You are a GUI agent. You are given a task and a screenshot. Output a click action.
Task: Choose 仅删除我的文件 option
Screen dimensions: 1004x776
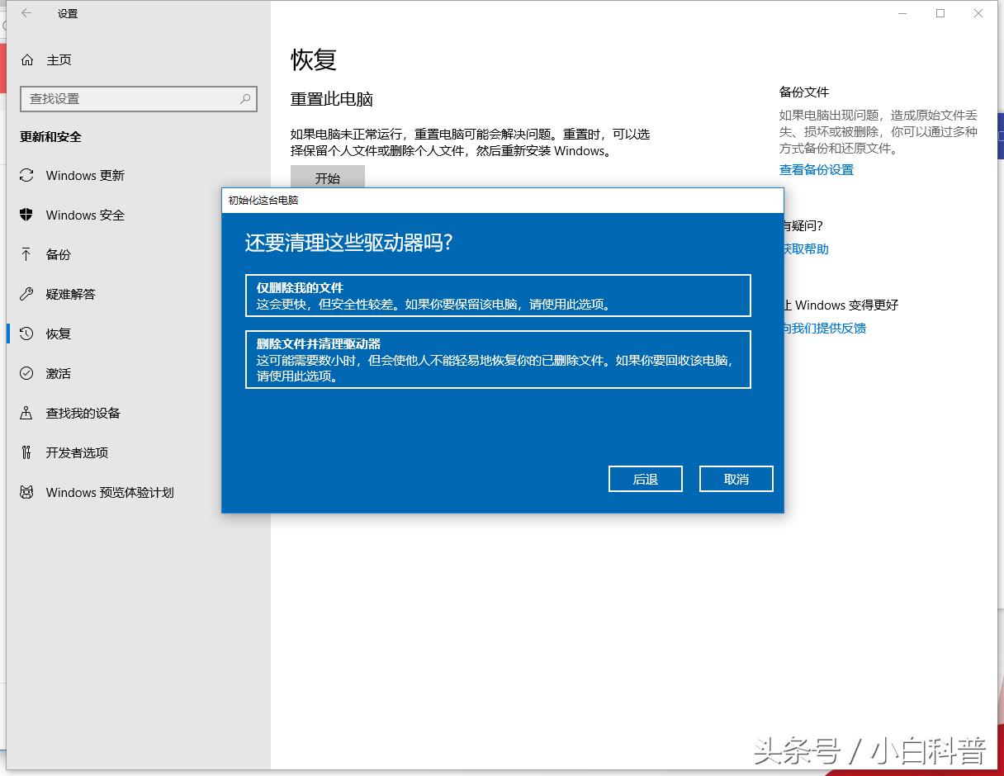498,296
